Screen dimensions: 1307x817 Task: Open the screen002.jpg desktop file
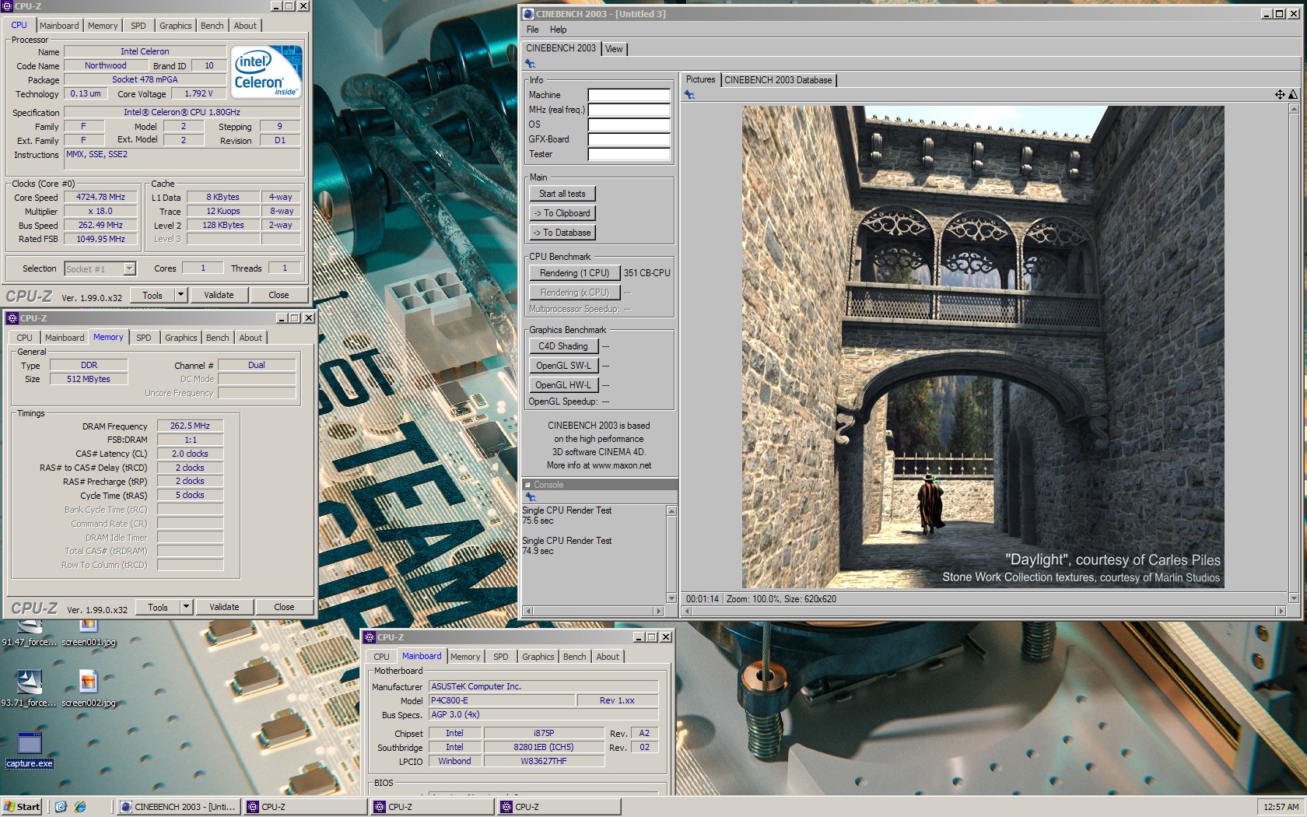(x=89, y=689)
